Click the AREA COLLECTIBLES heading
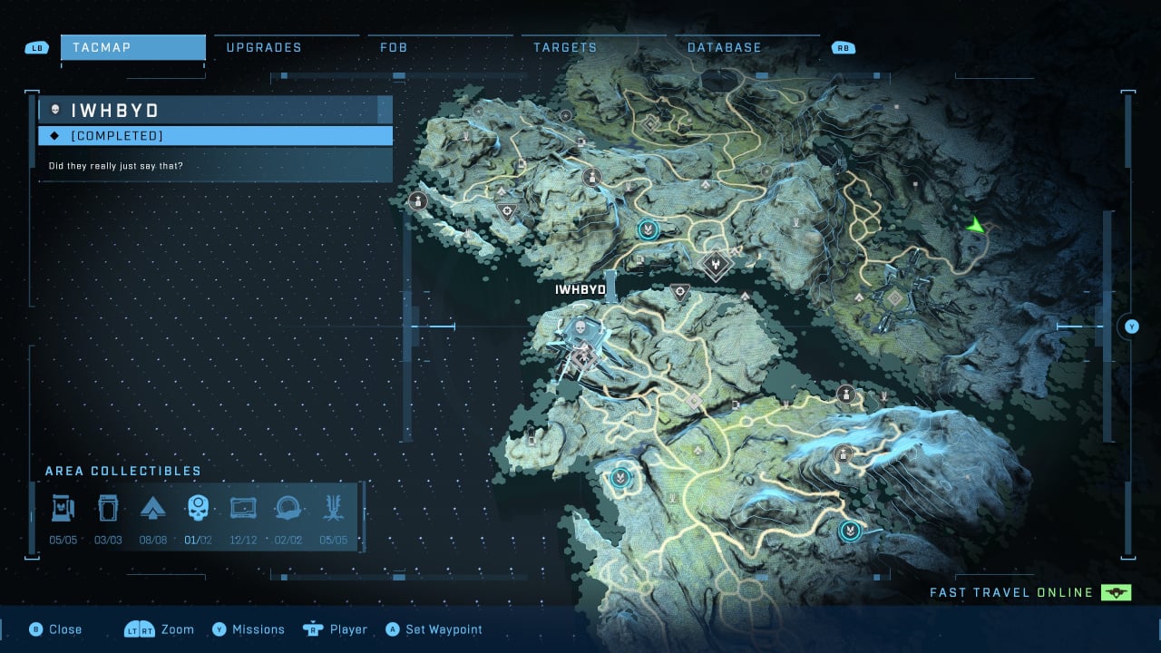Viewport: 1161px width, 653px height. coord(123,472)
